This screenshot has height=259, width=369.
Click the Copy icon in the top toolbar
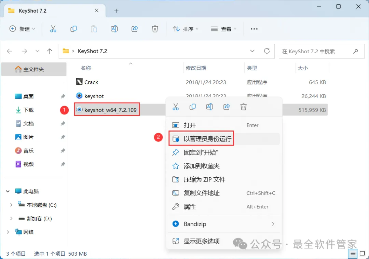[73, 29]
